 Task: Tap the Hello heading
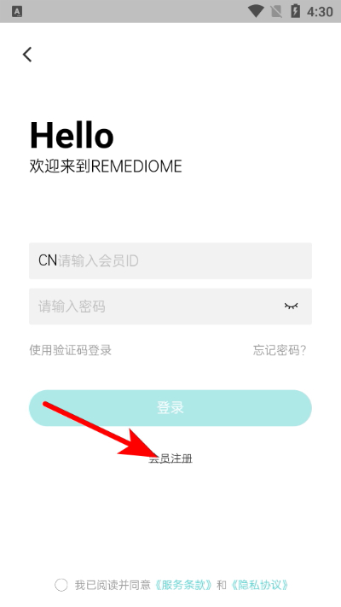pyautogui.click(x=72, y=135)
